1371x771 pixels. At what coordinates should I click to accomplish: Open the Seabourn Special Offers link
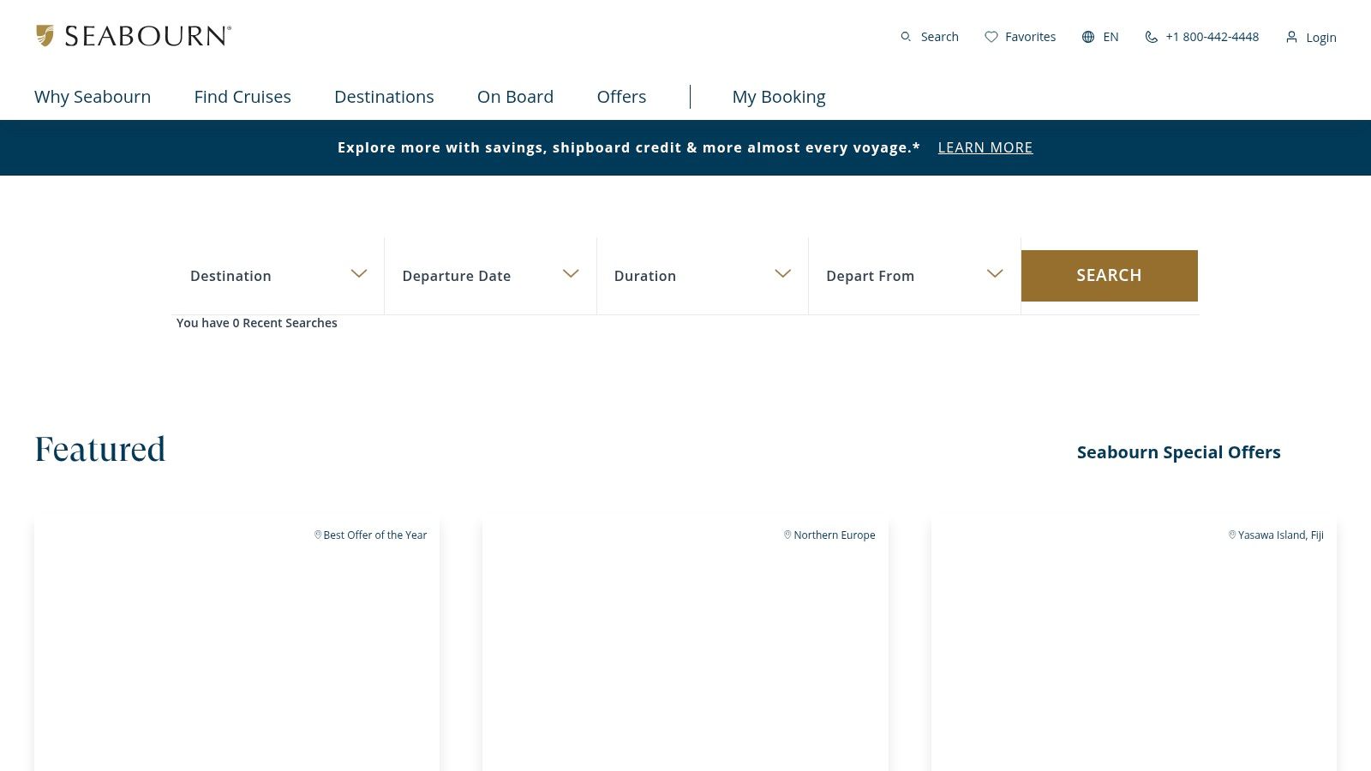coord(1178,452)
